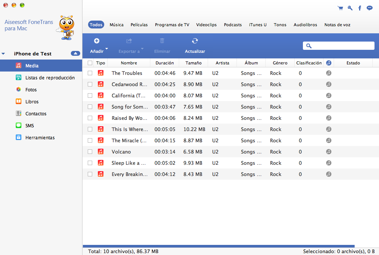Check the box for California (T...

90,95
